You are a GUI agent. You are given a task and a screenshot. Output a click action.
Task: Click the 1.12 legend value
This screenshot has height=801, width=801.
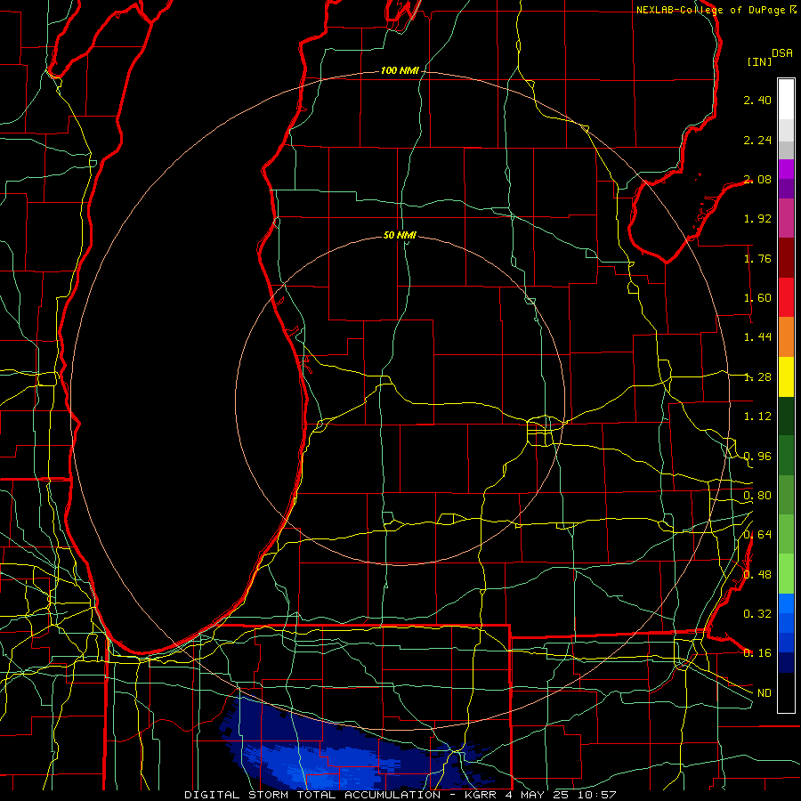click(x=757, y=417)
